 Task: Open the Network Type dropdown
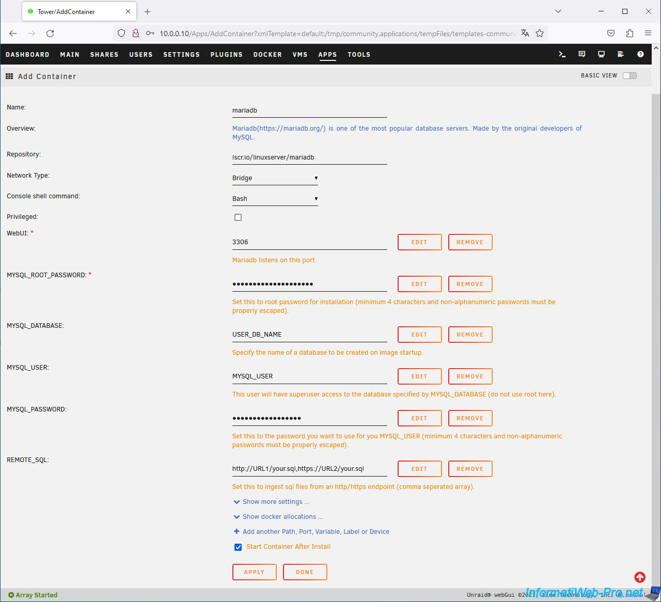(275, 178)
